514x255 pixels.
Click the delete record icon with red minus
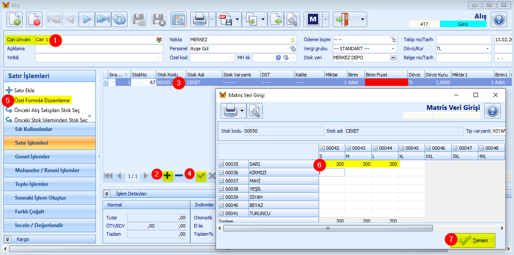(34, 19)
